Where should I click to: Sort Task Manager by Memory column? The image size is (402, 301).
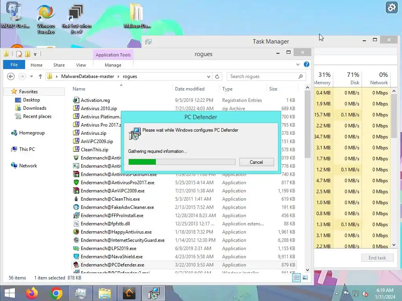(323, 78)
